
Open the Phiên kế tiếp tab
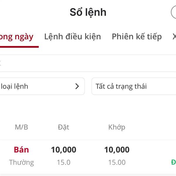pyautogui.click(x=137, y=37)
